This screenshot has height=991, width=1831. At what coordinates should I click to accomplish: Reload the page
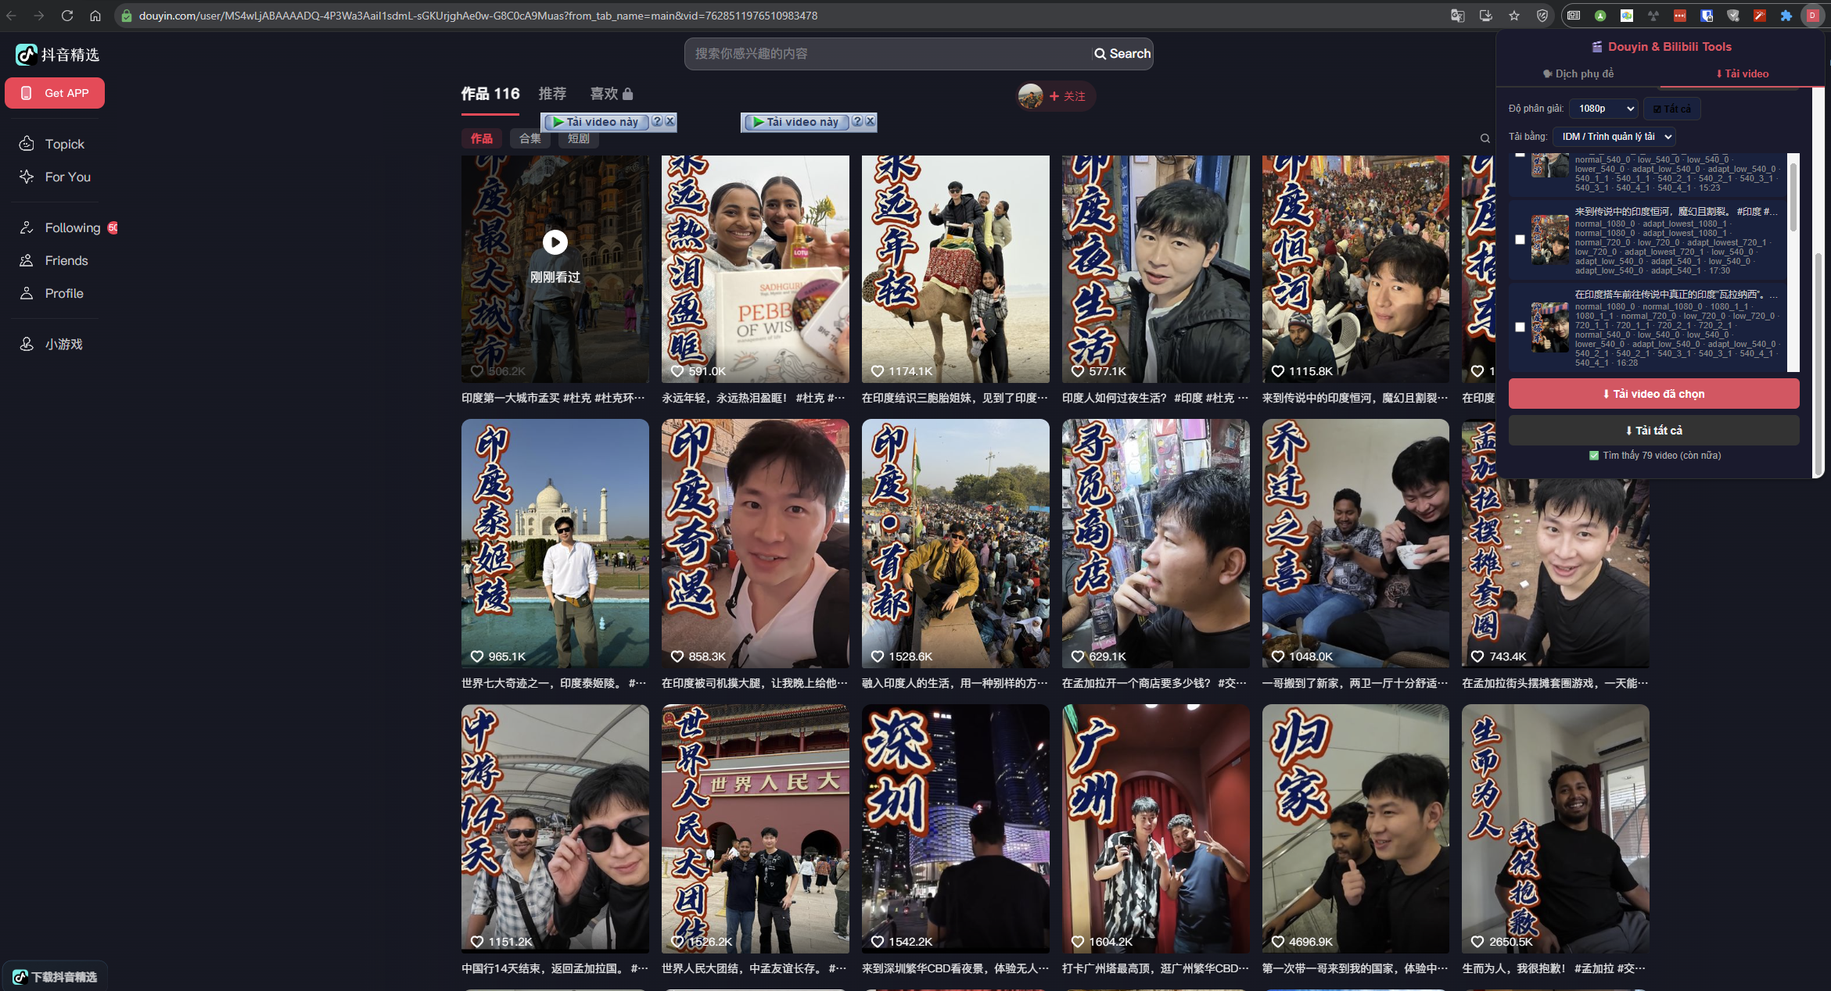tap(67, 16)
